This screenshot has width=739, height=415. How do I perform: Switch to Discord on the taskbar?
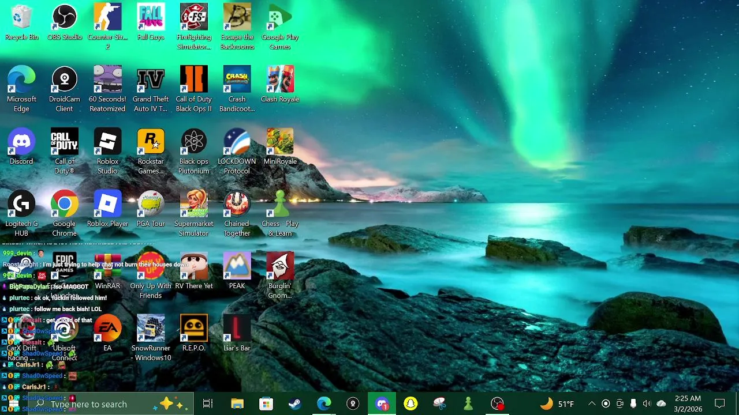point(382,404)
